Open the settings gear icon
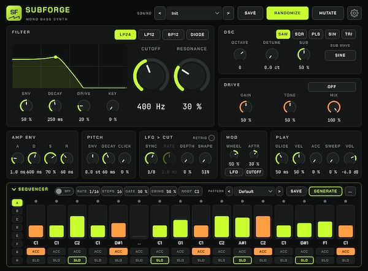368x271 pixels. coord(354,13)
